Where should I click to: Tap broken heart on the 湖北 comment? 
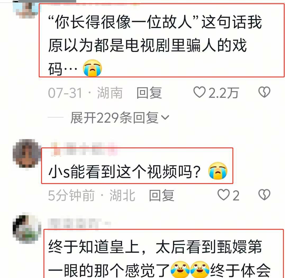pos(264,195)
